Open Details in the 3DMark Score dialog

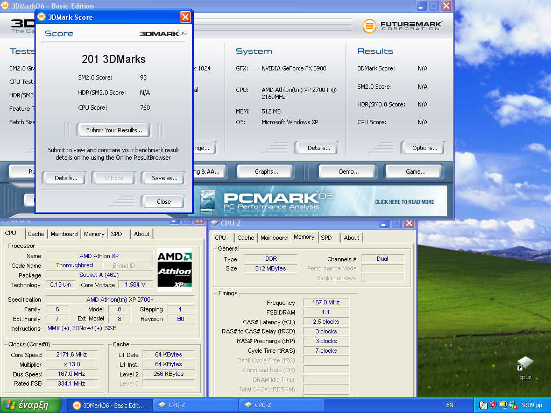tap(66, 178)
